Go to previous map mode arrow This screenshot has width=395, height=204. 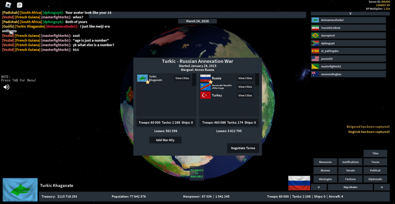click(x=319, y=187)
